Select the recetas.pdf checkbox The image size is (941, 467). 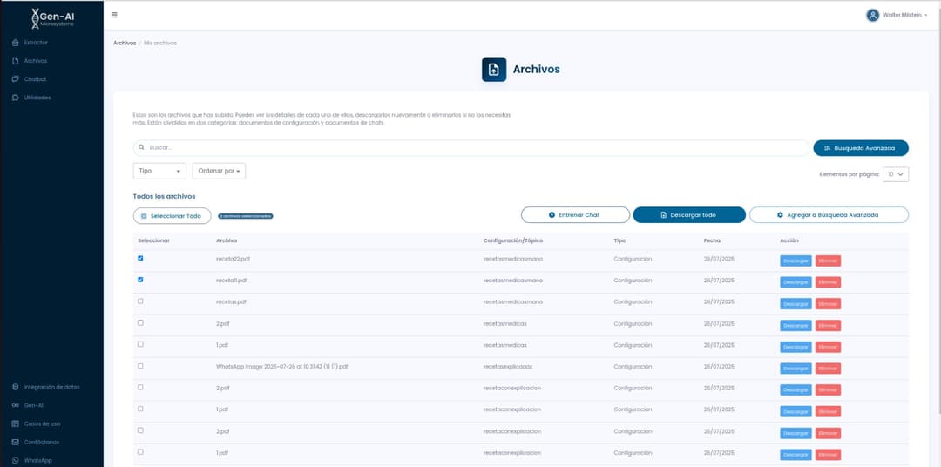coord(140,301)
